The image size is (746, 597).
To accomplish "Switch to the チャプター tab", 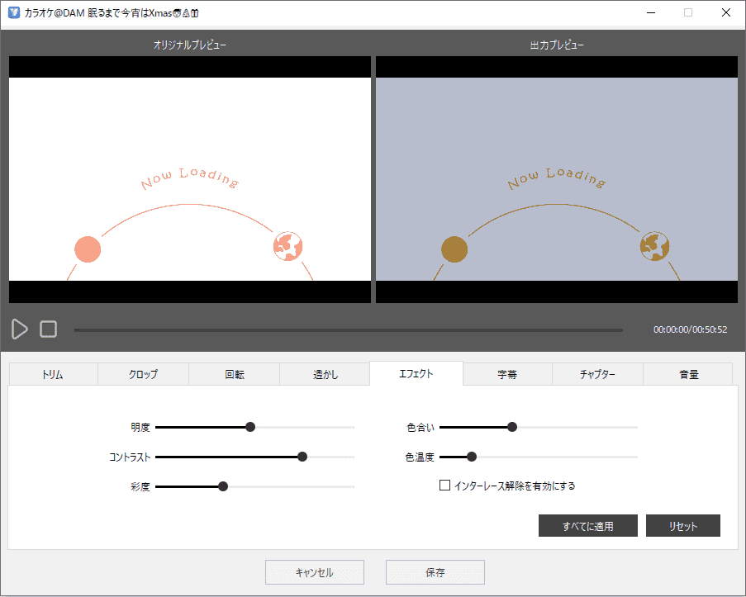I will (x=597, y=374).
